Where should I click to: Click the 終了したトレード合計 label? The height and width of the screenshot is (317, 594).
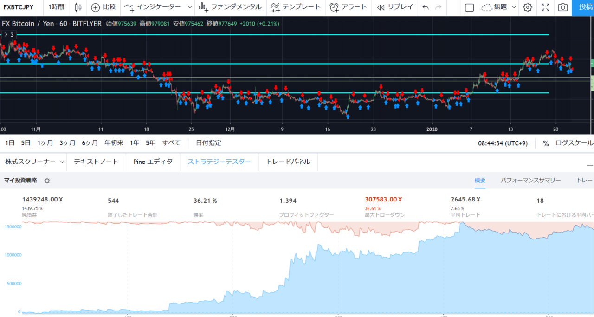coord(132,215)
